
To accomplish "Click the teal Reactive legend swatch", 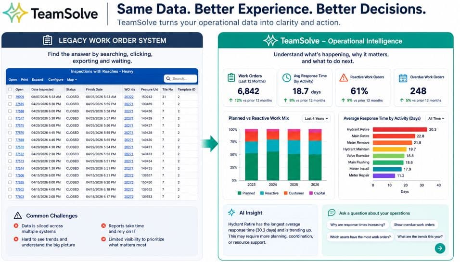I will click(262, 193).
